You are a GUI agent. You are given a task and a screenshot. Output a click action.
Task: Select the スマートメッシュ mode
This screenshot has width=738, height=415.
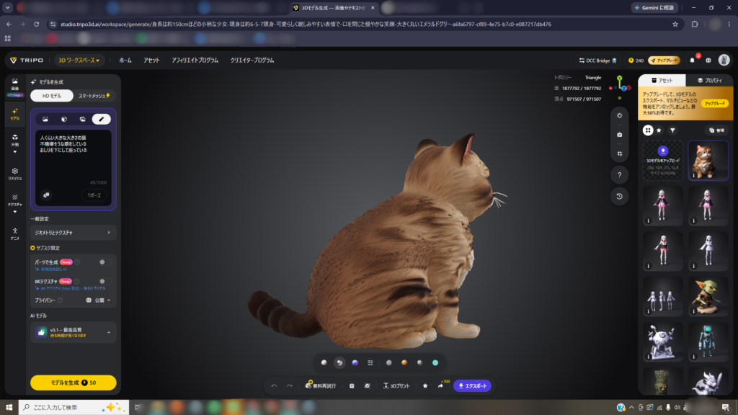(x=94, y=96)
